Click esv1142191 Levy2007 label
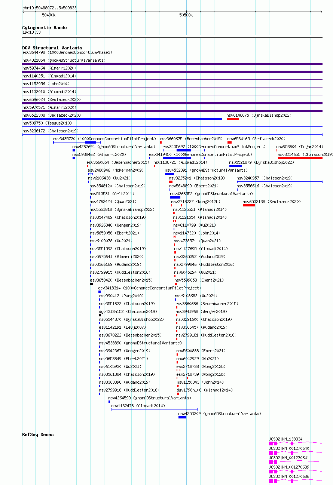Image resolution: width=333 pixels, height=485 pixels. tap(122, 327)
